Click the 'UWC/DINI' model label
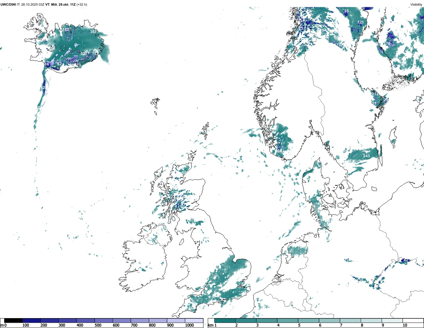The width and height of the screenshot is (424, 328). tap(8, 5)
